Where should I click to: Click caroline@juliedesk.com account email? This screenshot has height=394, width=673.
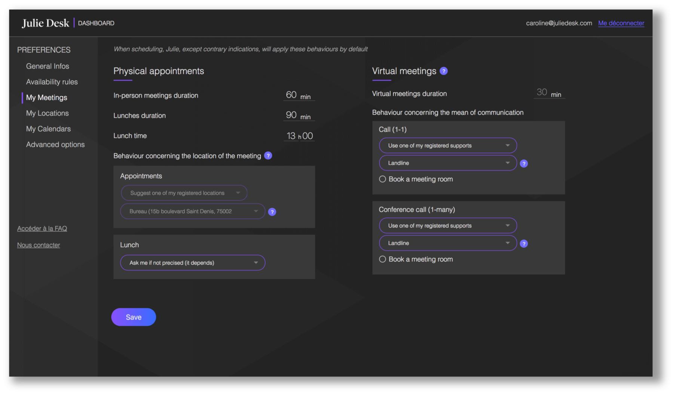559,23
